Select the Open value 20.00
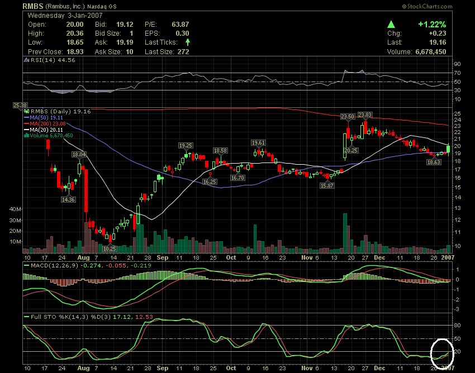Viewport: 475px width, 373px height. point(75,25)
